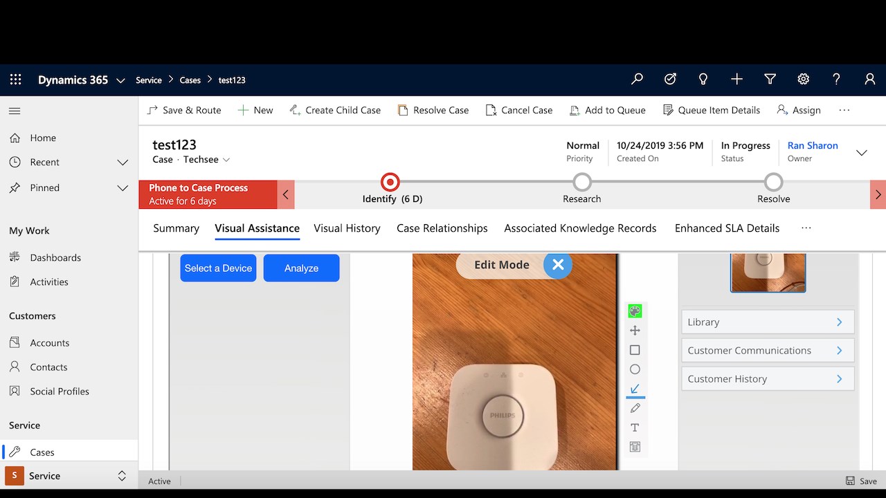Close Edit Mode with X button
The height and width of the screenshot is (498, 886).
coord(558,264)
